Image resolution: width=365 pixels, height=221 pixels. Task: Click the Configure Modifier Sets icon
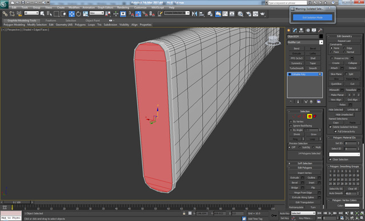coord(319,102)
